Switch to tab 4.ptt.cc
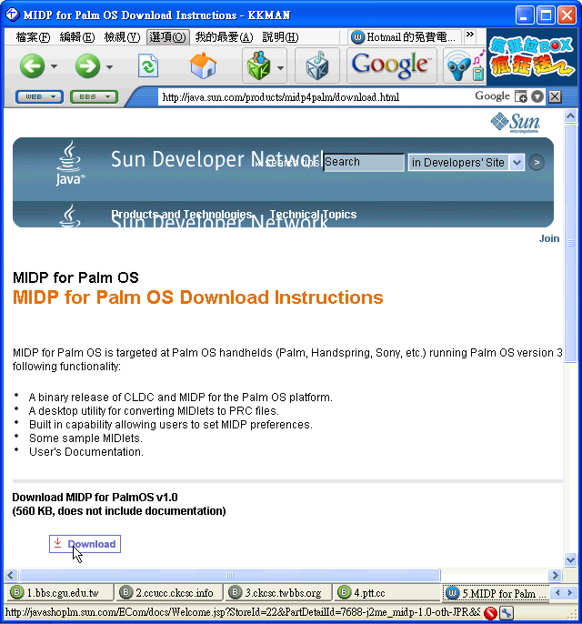 click(x=386, y=592)
